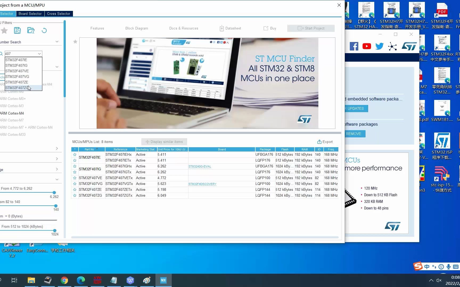
Task: Select STM32F407ZG in the dropdown list
Action: [x=23, y=88]
